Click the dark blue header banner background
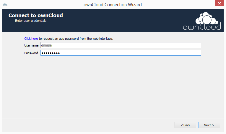This screenshot has height=134, width=226. (x=115, y=21)
